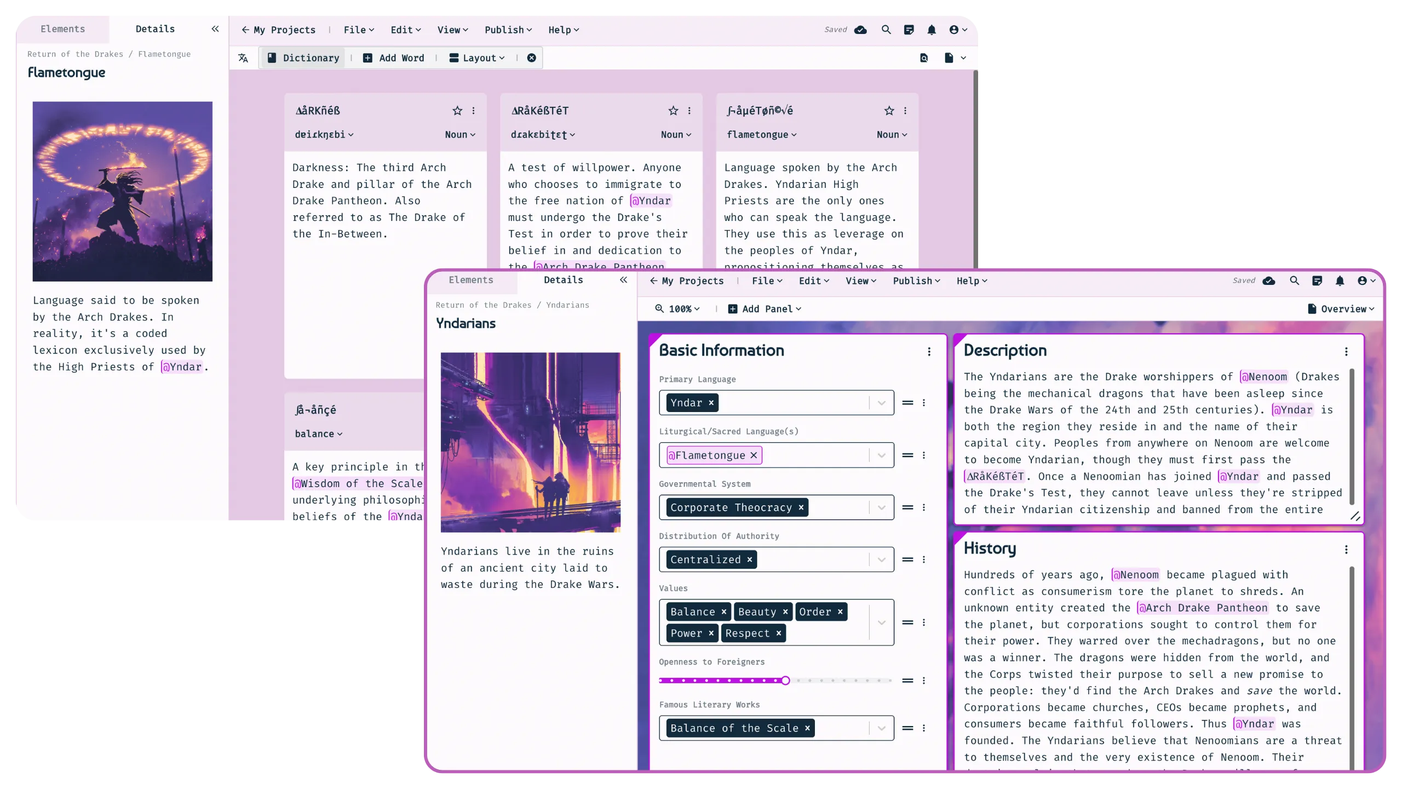The width and height of the screenshot is (1402, 789).
Task: Expand the Layout dropdown
Action: (x=477, y=58)
